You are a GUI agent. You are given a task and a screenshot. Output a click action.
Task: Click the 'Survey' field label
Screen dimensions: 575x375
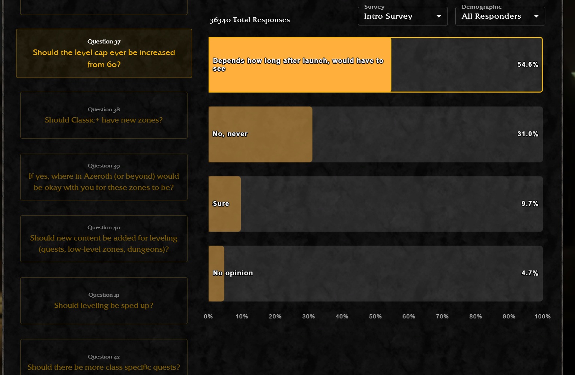pos(374,7)
